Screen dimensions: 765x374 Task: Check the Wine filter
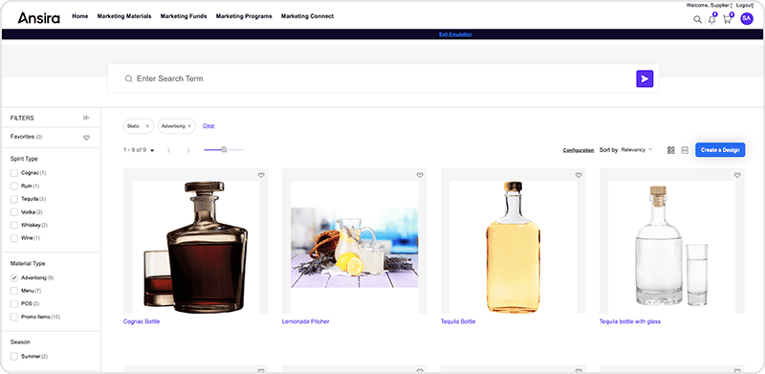[14, 238]
